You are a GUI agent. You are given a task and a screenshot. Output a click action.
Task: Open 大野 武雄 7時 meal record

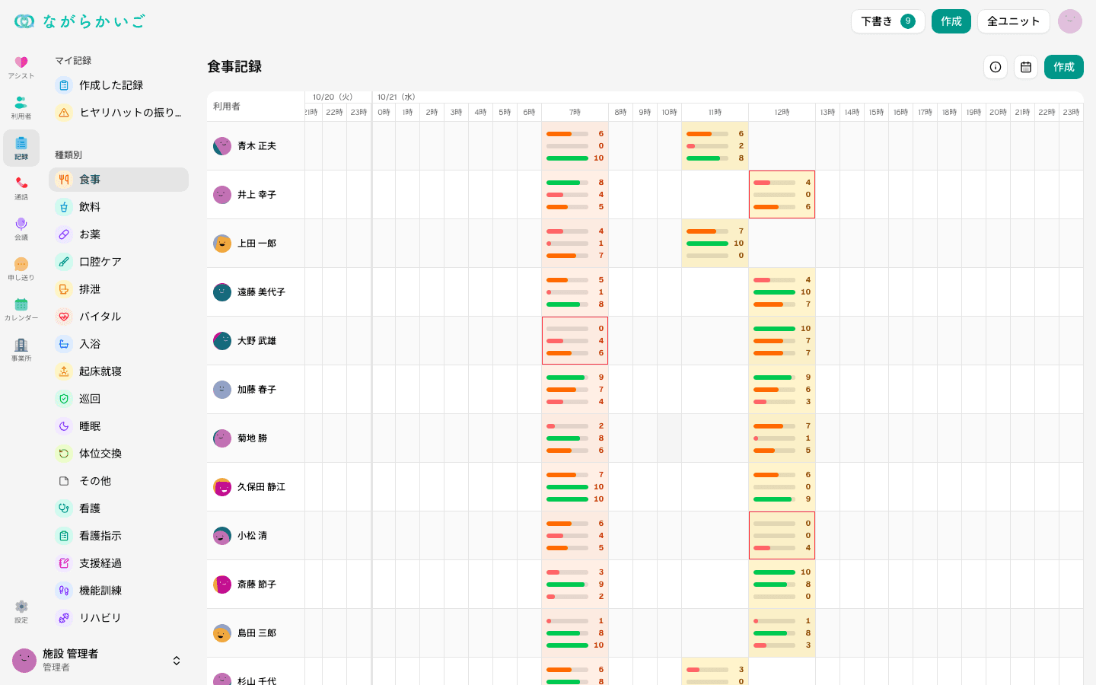point(575,341)
